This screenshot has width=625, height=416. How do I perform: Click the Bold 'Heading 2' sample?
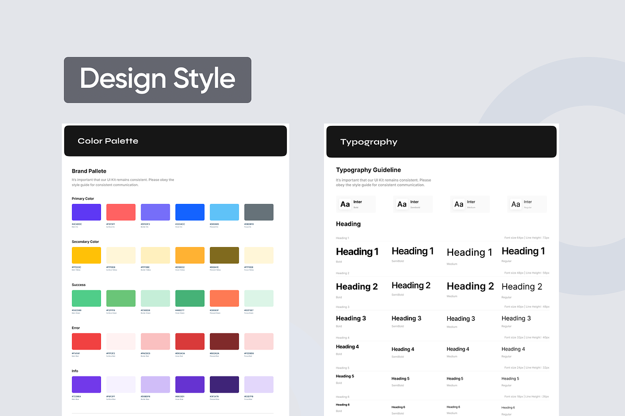(357, 287)
